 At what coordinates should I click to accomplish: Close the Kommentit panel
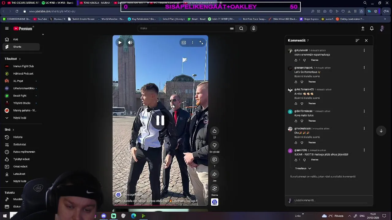point(366,40)
